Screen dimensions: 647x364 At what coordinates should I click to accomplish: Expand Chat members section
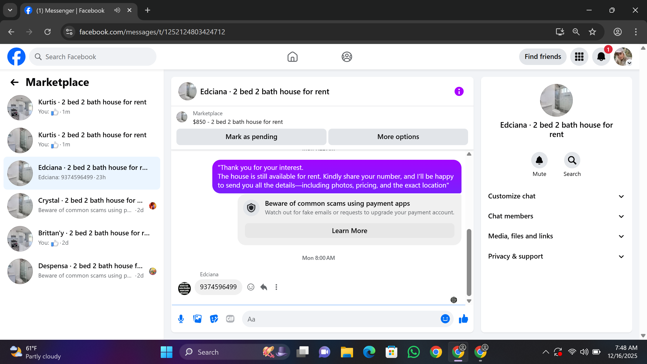[556, 216]
